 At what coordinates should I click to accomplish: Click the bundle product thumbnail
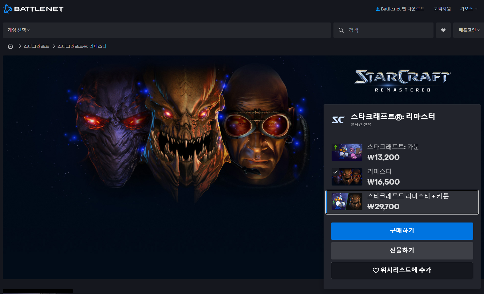pos(347,202)
